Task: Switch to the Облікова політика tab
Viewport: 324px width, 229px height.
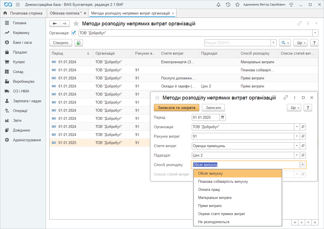Action: pyautogui.click(x=66, y=13)
